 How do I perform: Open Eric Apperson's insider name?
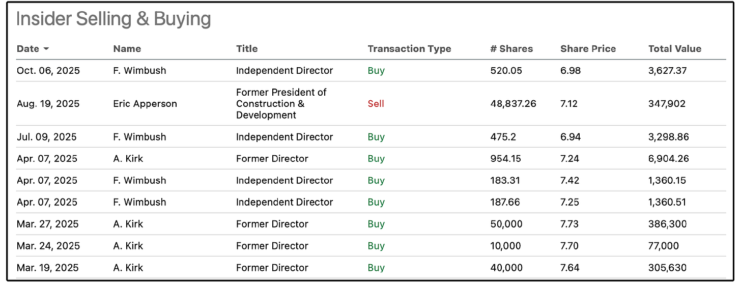(x=145, y=104)
